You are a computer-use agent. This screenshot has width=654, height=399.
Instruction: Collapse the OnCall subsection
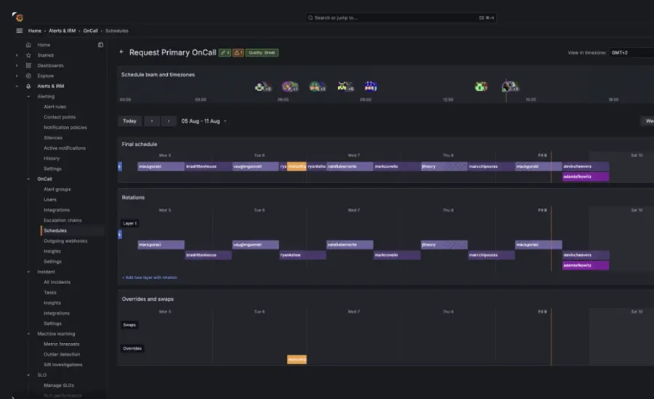28,179
